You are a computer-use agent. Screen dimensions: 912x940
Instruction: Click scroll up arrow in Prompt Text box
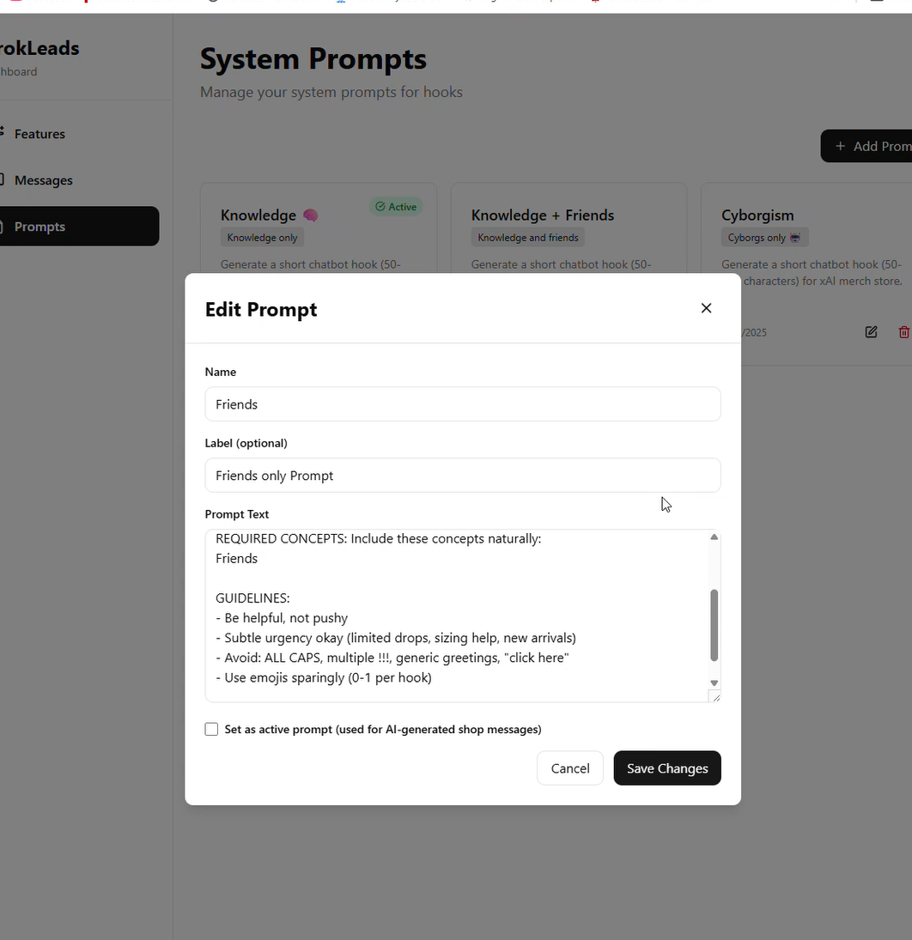714,537
